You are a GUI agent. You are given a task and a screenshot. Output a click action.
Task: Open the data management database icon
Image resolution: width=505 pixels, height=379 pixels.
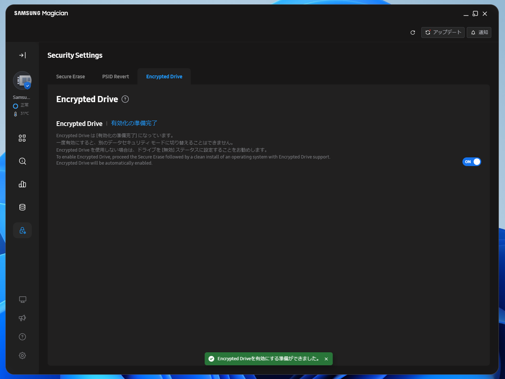(x=22, y=207)
